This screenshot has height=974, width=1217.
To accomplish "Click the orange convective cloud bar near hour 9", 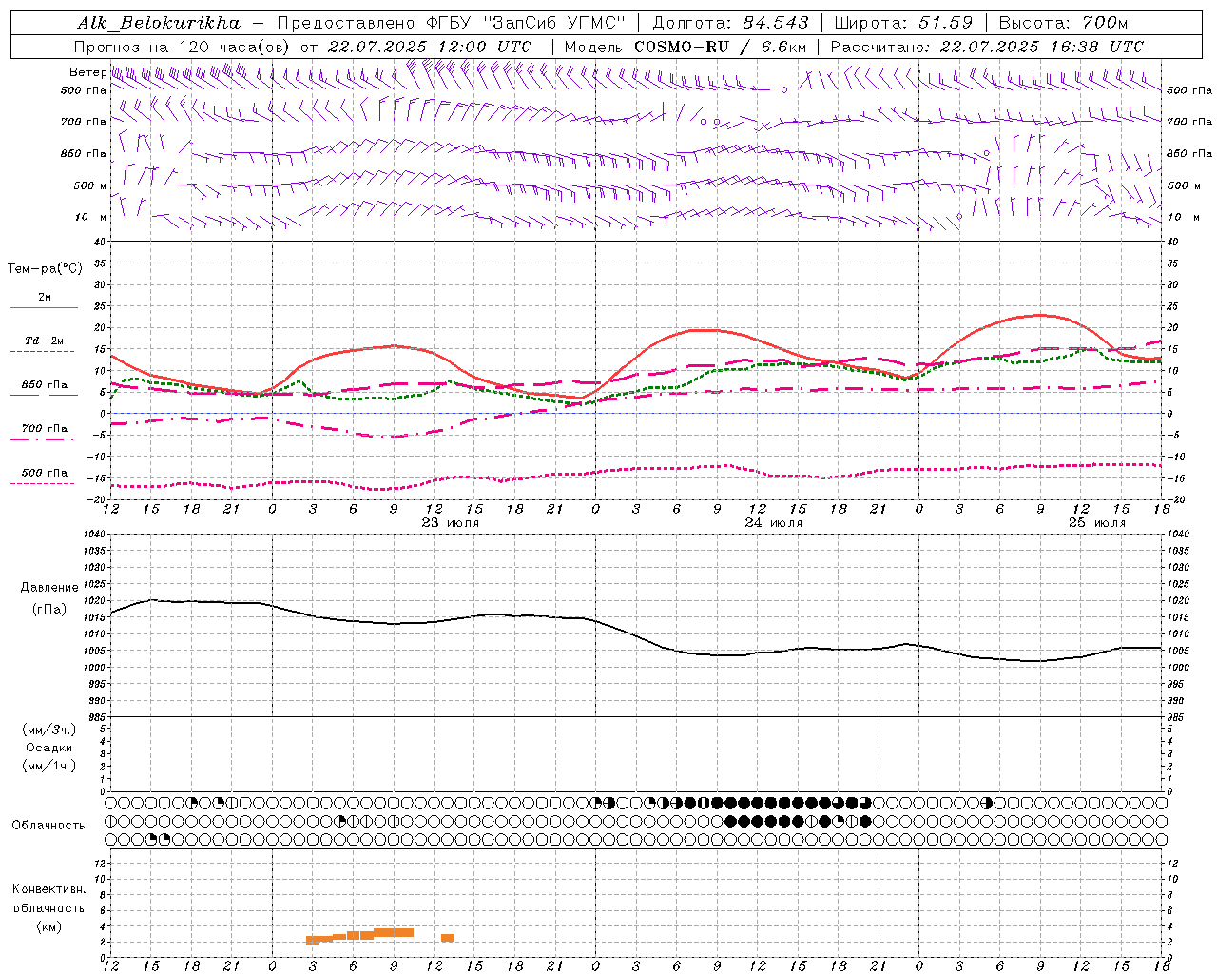I will tap(394, 932).
